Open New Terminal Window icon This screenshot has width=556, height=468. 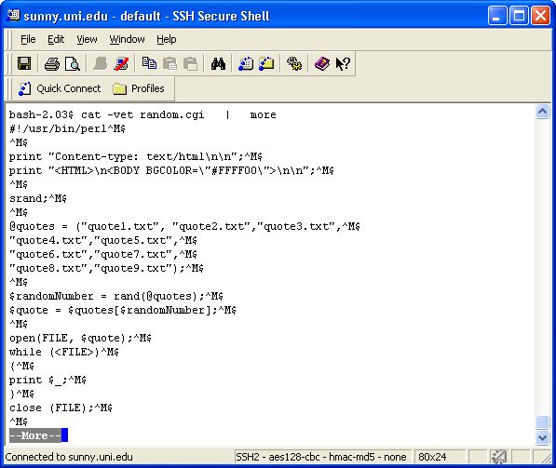click(x=246, y=64)
